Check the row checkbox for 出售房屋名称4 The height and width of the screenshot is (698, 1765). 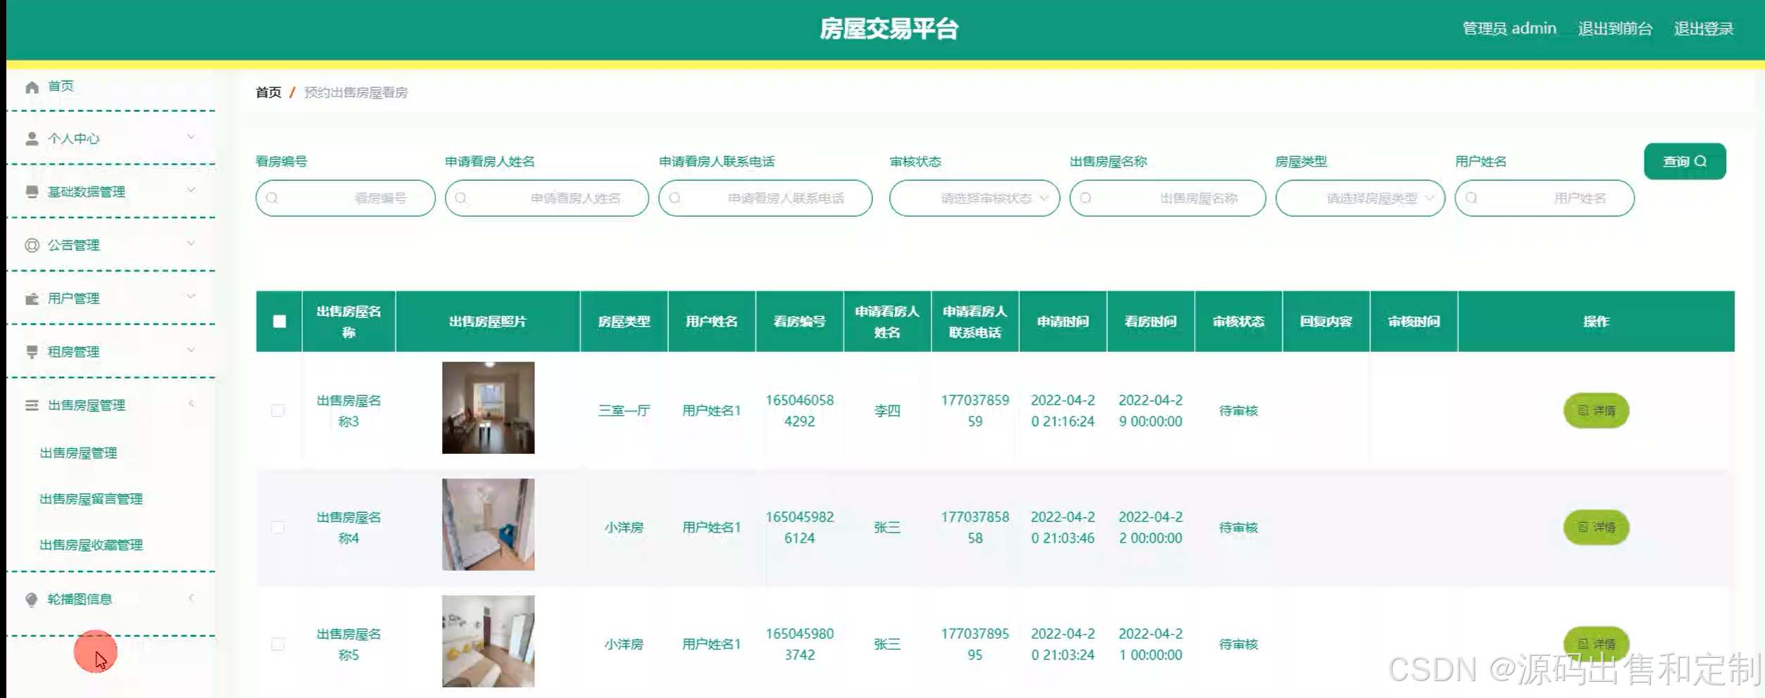coord(278,527)
